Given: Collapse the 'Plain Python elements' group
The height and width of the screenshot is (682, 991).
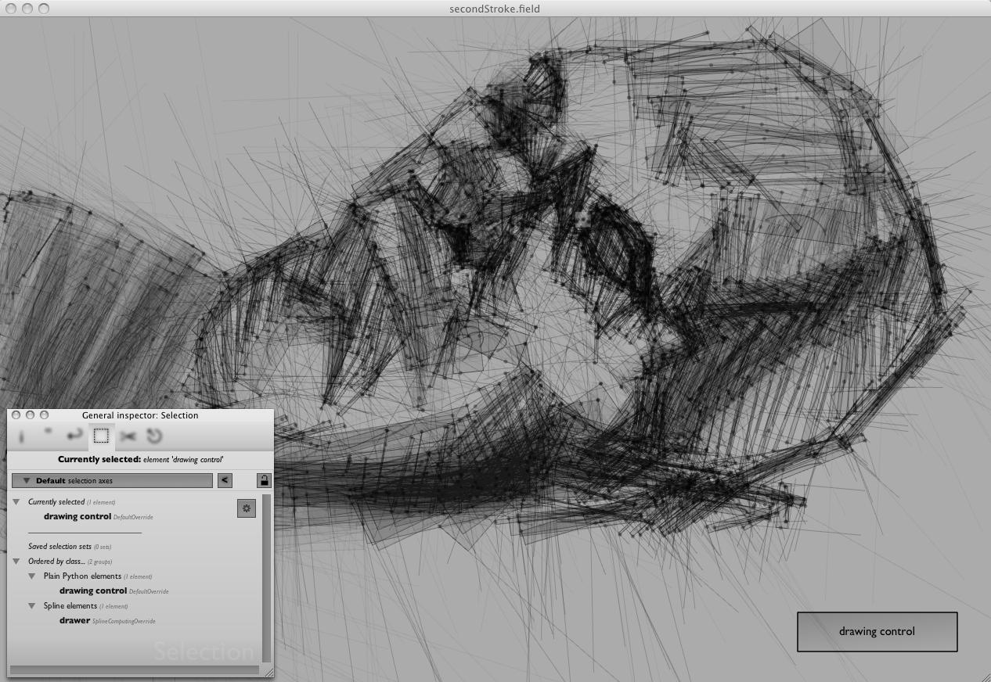Looking at the screenshot, I should click(32, 576).
